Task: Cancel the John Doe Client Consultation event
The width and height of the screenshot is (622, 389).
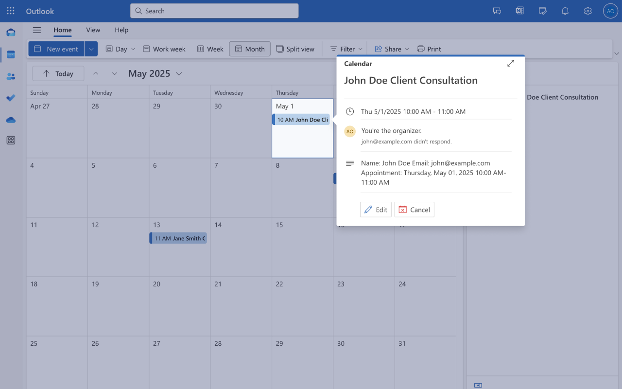Action: 414,210
